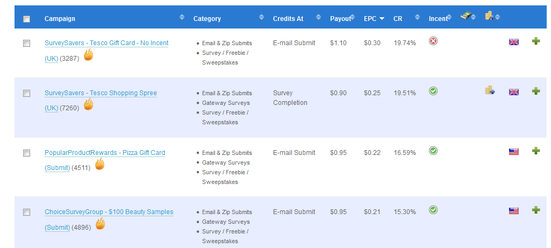Viewport: 551px width, 248px height.
Task: Click the $0.25 EPC value
Action: coord(372,93)
